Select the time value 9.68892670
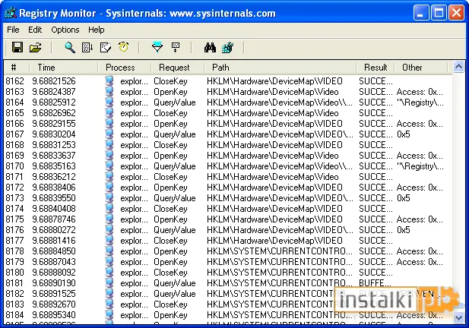 (54, 304)
